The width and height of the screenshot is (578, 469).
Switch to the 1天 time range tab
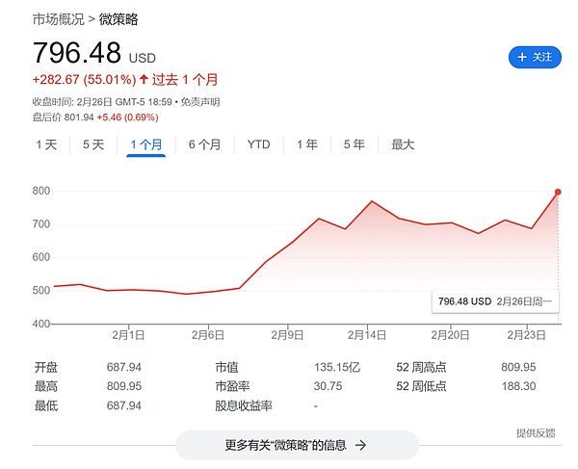click(46, 144)
